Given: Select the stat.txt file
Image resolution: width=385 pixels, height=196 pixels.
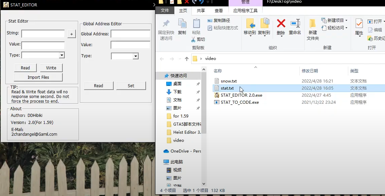Looking at the screenshot, I should (227, 88).
